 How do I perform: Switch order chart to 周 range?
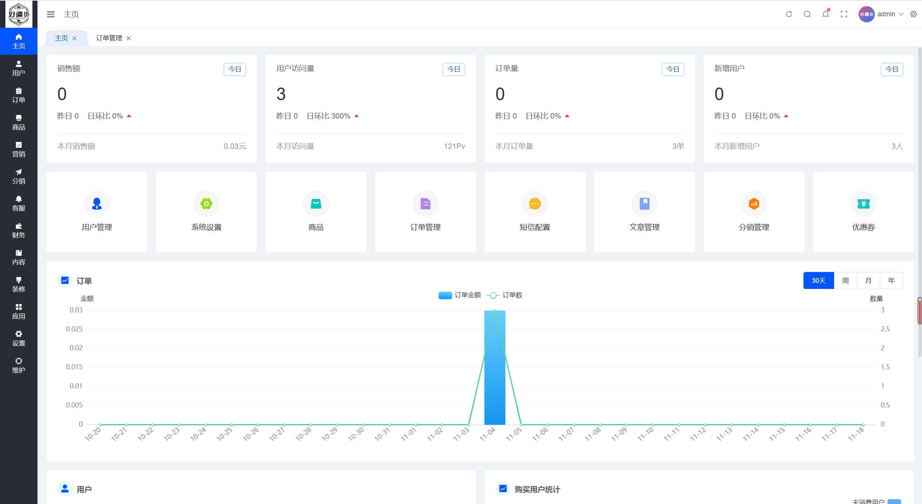pos(845,281)
